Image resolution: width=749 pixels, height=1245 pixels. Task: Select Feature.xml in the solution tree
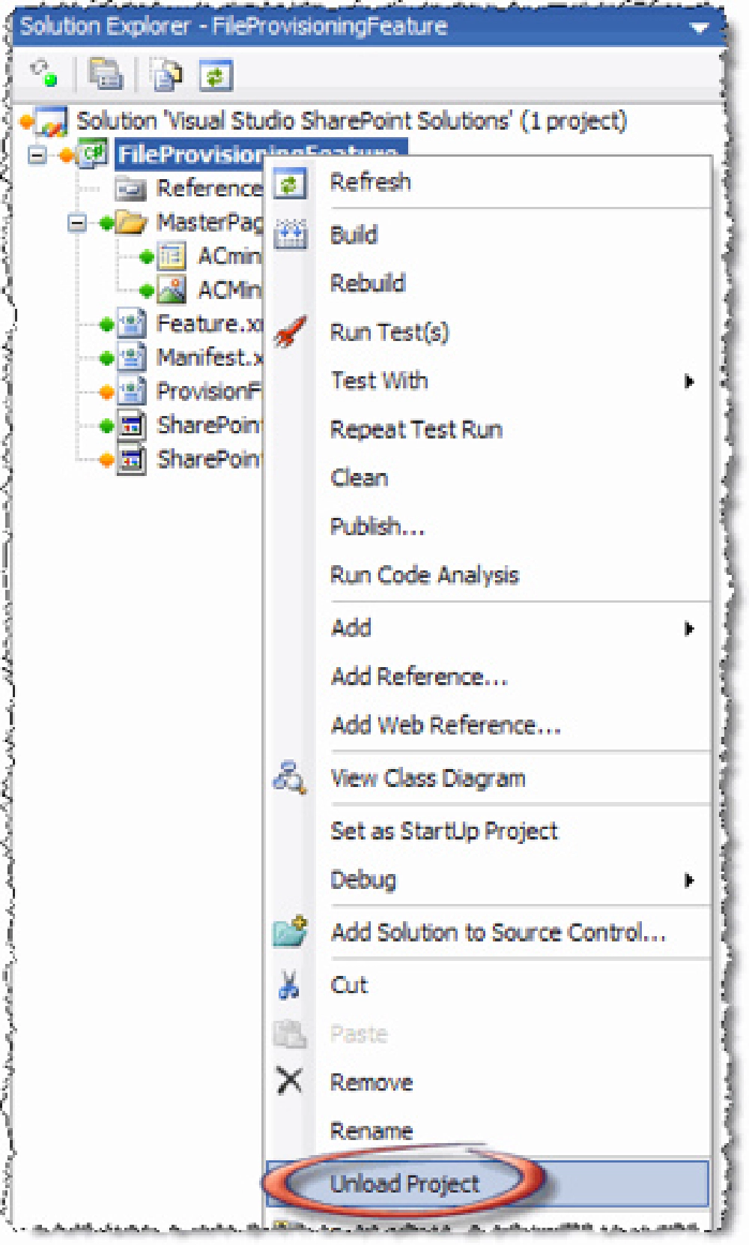[198, 324]
